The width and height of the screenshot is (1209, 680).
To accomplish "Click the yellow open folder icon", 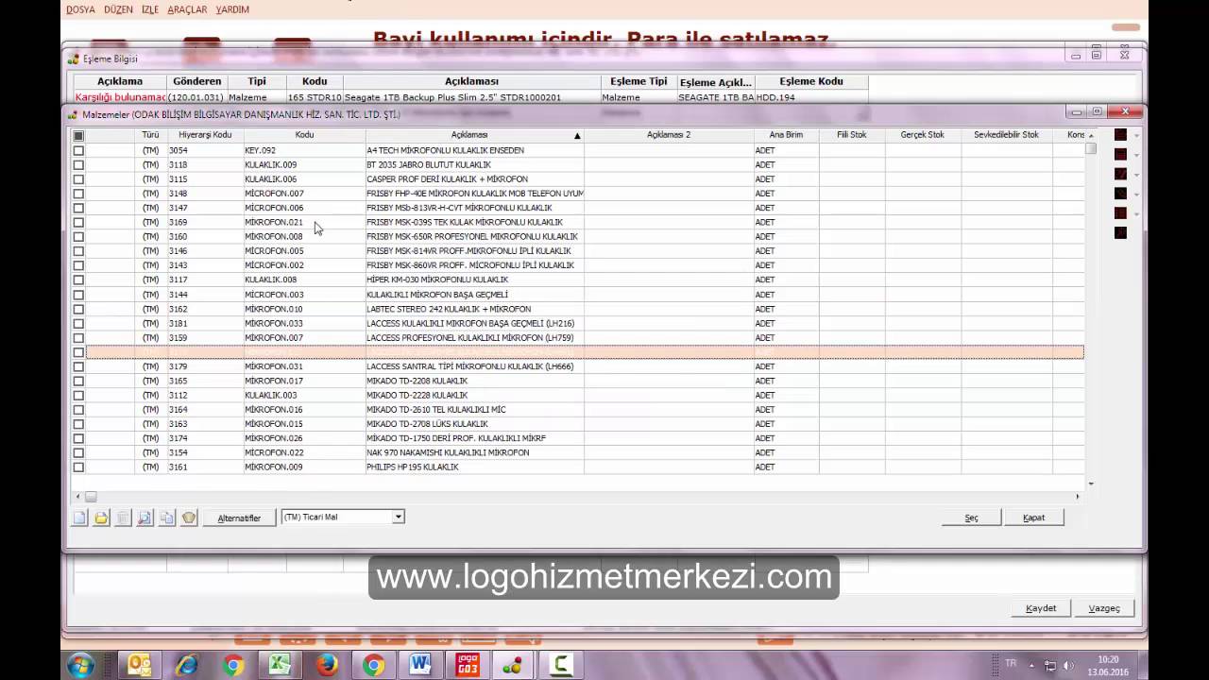I will (101, 518).
